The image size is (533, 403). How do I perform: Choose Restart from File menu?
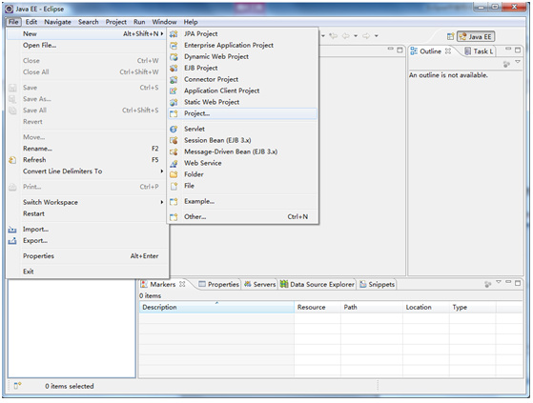[x=88, y=214]
